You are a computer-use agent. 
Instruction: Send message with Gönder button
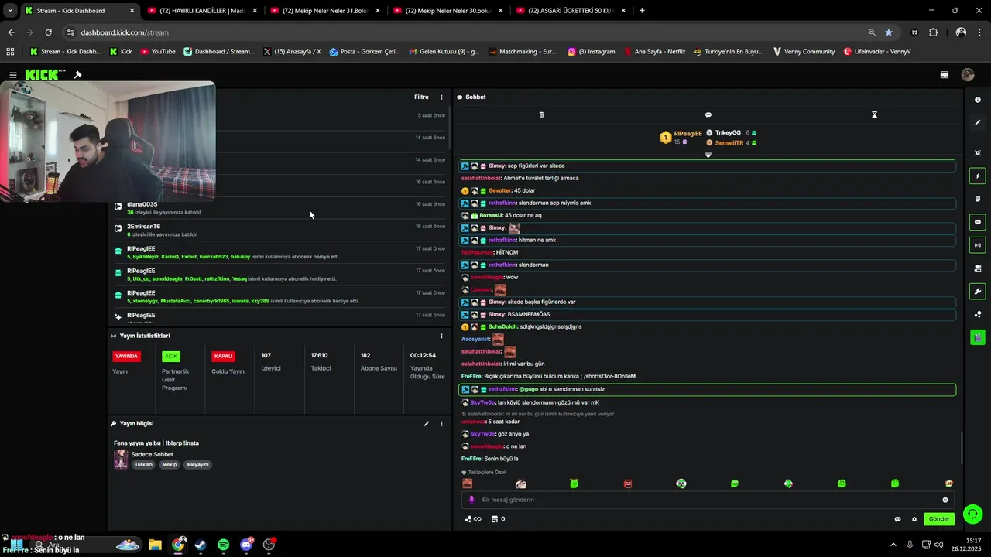(x=939, y=519)
